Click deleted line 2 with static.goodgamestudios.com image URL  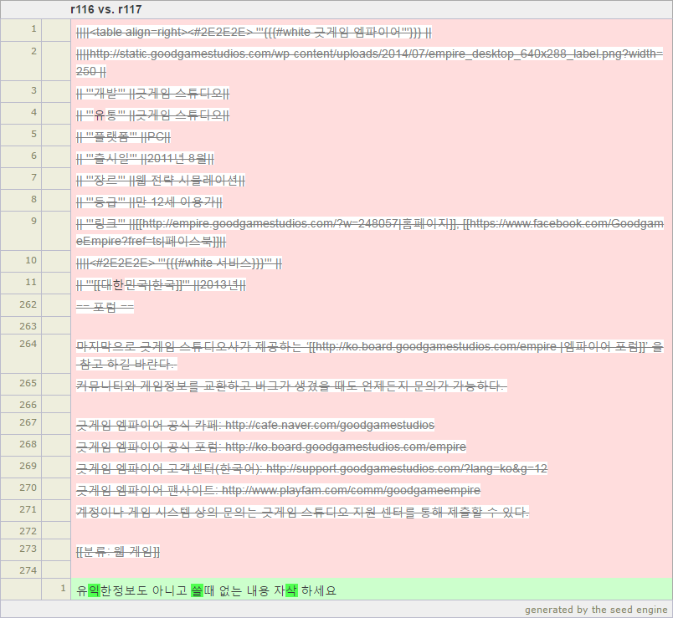[x=369, y=63]
